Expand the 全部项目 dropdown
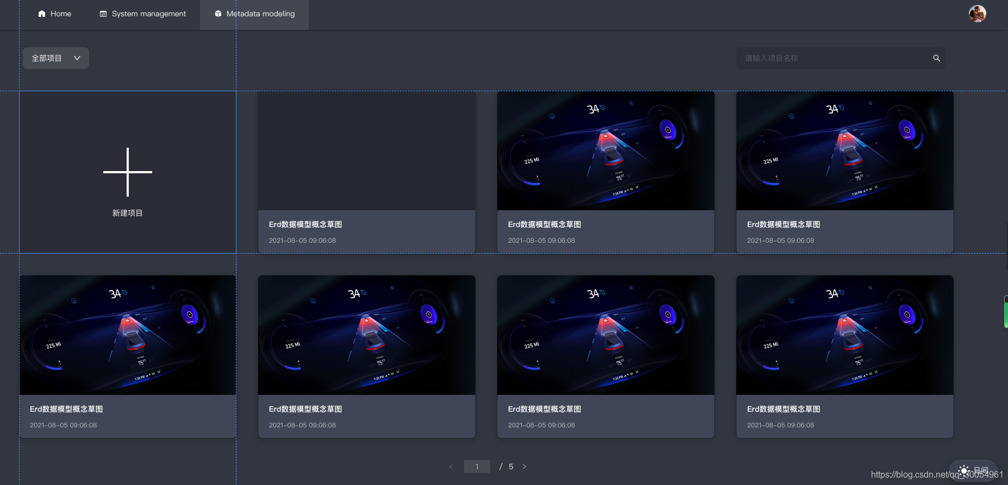 tap(56, 58)
